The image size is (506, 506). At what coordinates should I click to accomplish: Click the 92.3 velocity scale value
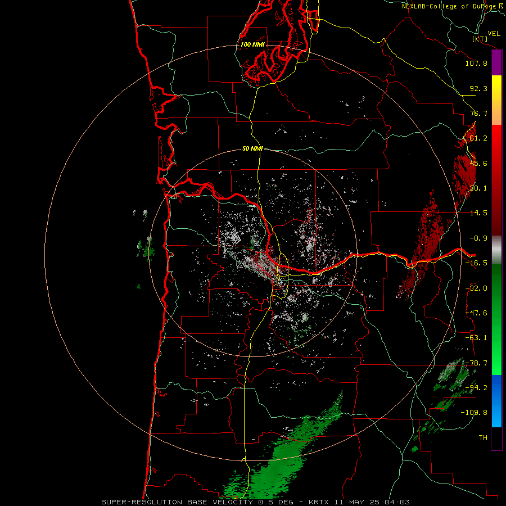coord(478,88)
